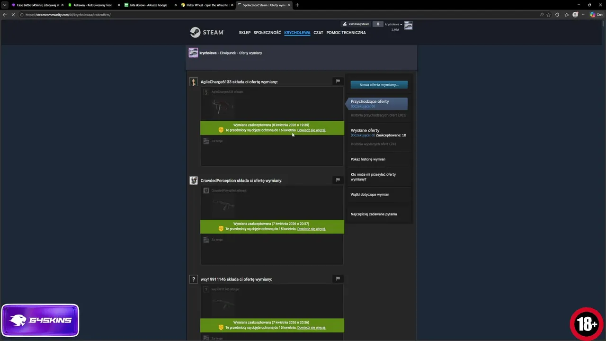The height and width of the screenshot is (341, 606).
Task: Open the Copilot Czat button
Action: (x=596, y=15)
